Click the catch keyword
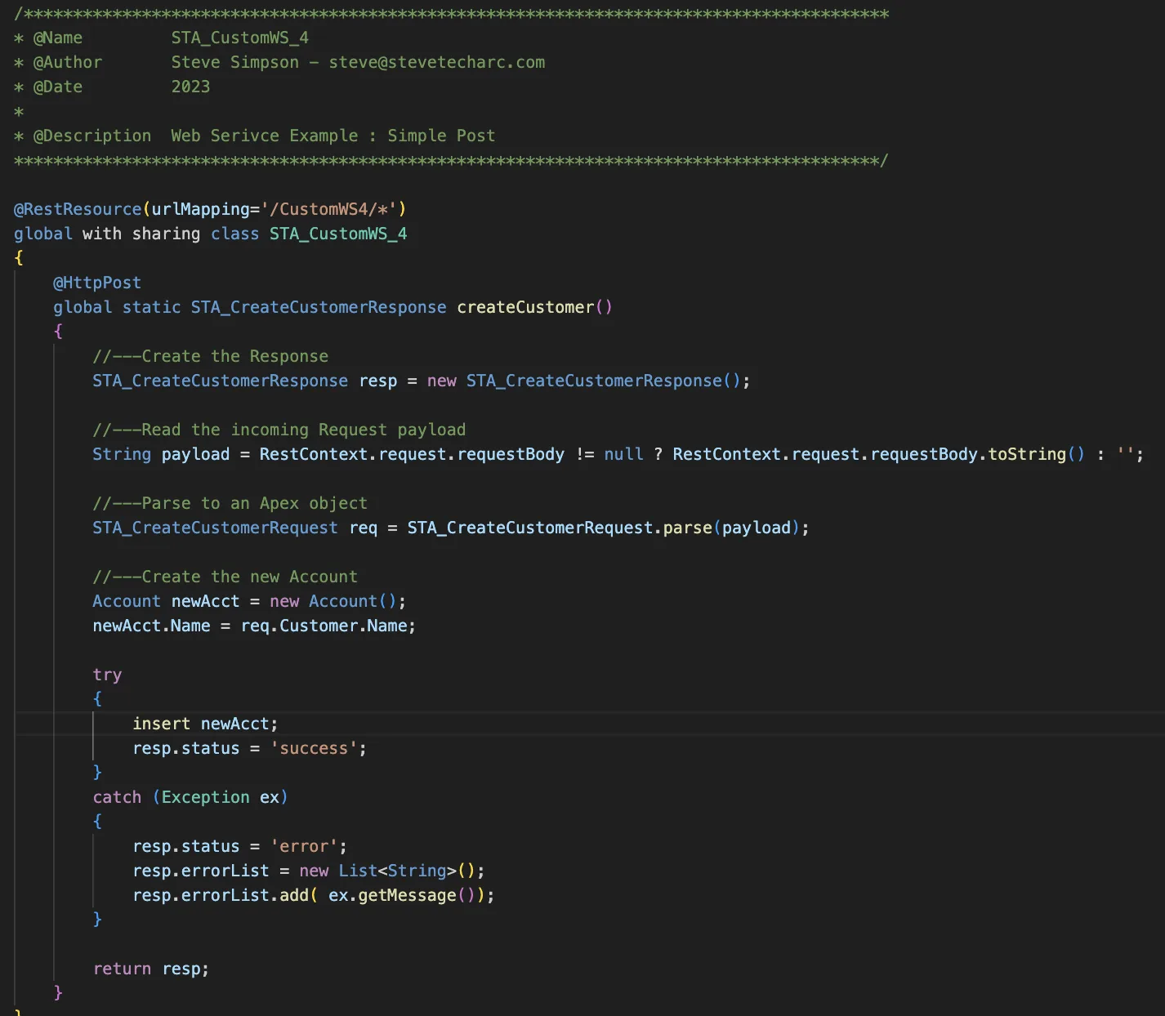The image size is (1165, 1016). click(117, 797)
